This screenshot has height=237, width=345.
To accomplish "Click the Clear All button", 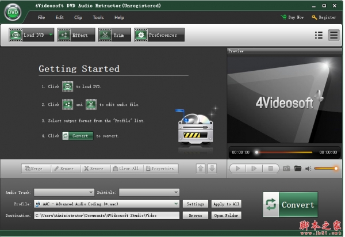I will click(x=127, y=169).
